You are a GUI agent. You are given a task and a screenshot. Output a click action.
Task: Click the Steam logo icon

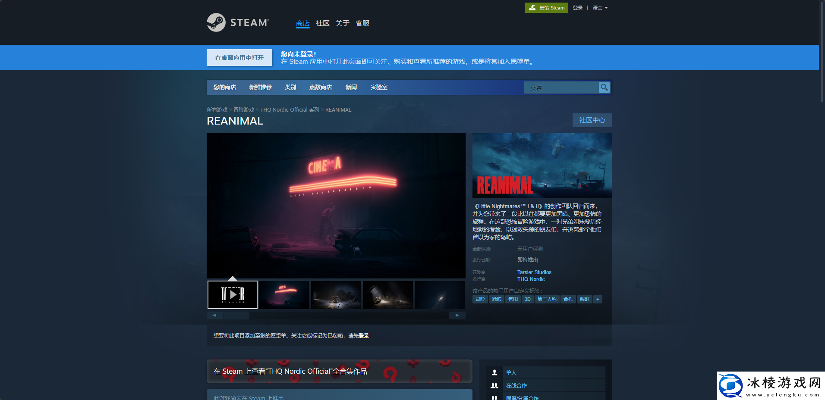click(216, 22)
